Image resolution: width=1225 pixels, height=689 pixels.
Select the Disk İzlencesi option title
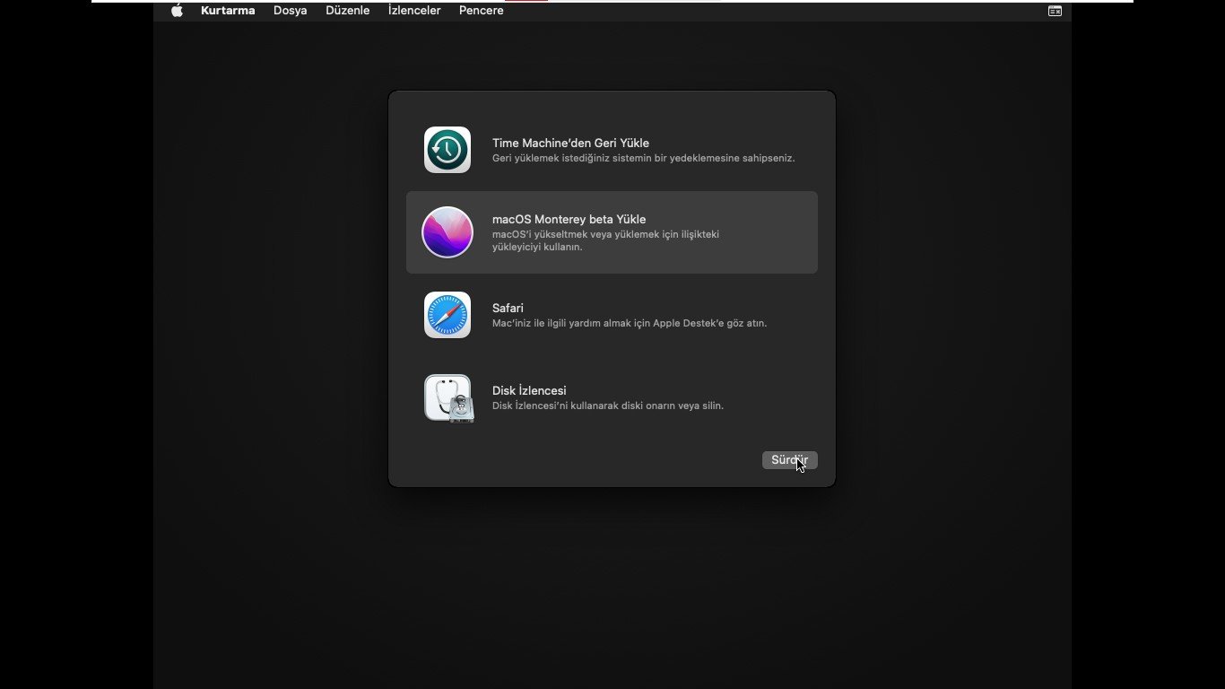(x=529, y=390)
